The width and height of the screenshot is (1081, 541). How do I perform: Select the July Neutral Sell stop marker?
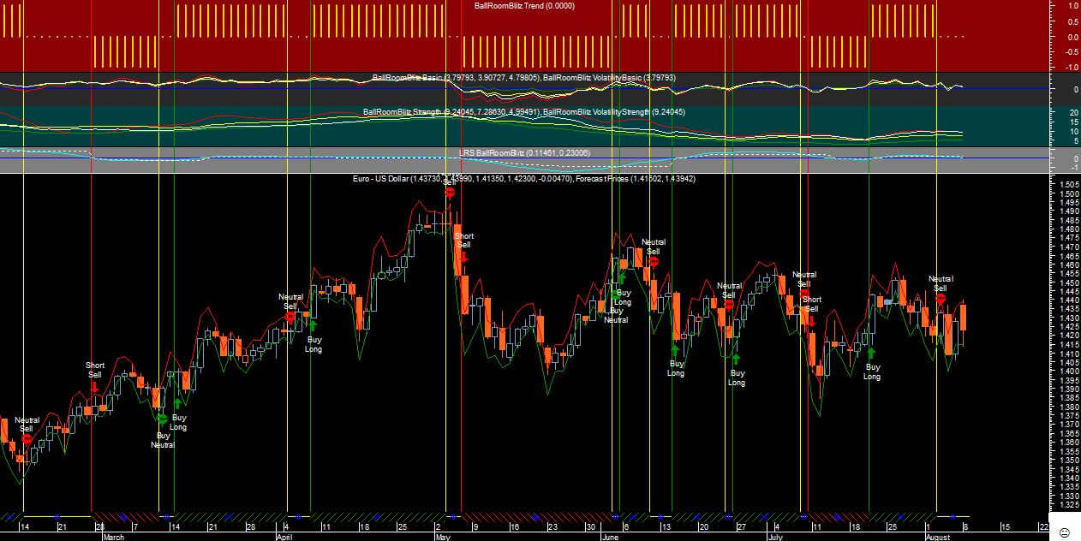tap(804, 294)
